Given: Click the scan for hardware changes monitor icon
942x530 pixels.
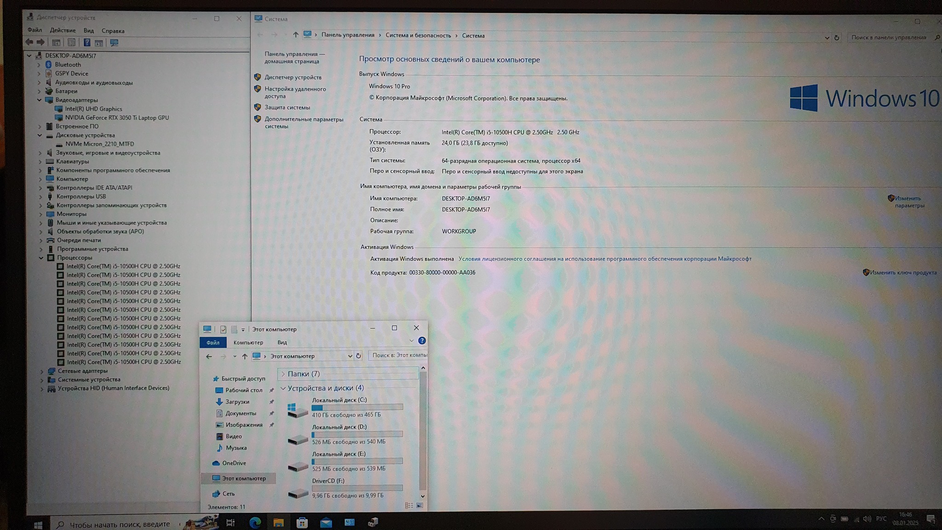Looking at the screenshot, I should 114,43.
